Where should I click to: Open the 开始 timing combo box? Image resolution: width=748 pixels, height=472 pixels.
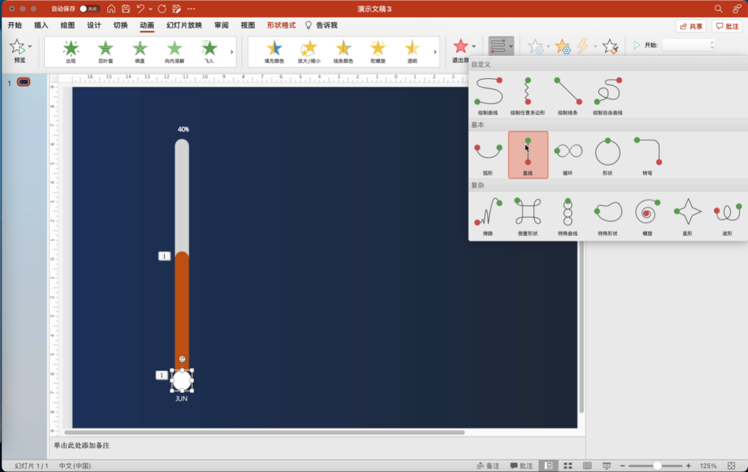pos(688,45)
